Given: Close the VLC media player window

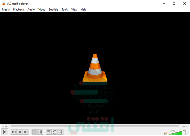Looking at the screenshot, I should pos(184,4).
